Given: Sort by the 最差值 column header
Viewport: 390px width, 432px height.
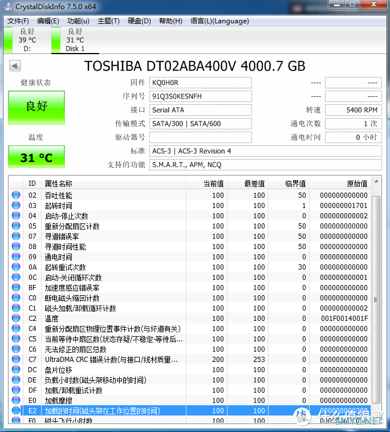Looking at the screenshot, I should 247,184.
